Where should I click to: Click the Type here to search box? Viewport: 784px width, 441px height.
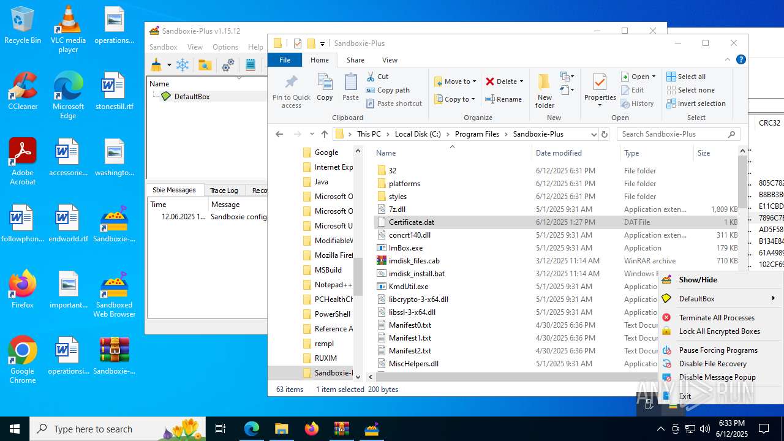[x=118, y=429]
